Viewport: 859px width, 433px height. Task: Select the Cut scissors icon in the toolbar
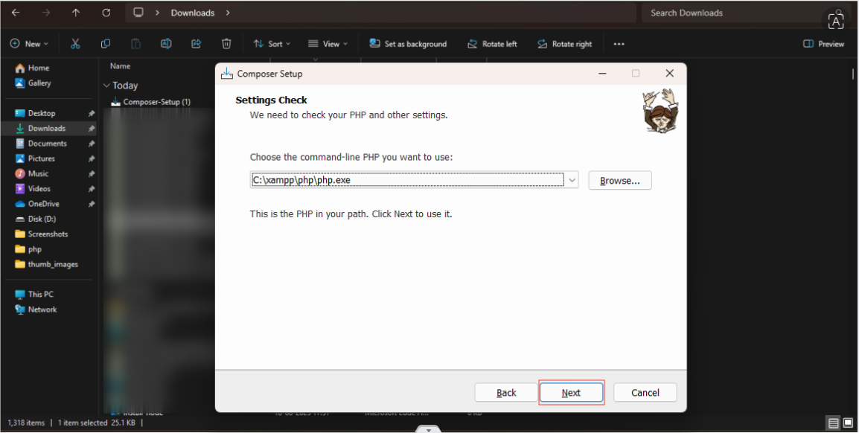pos(76,44)
